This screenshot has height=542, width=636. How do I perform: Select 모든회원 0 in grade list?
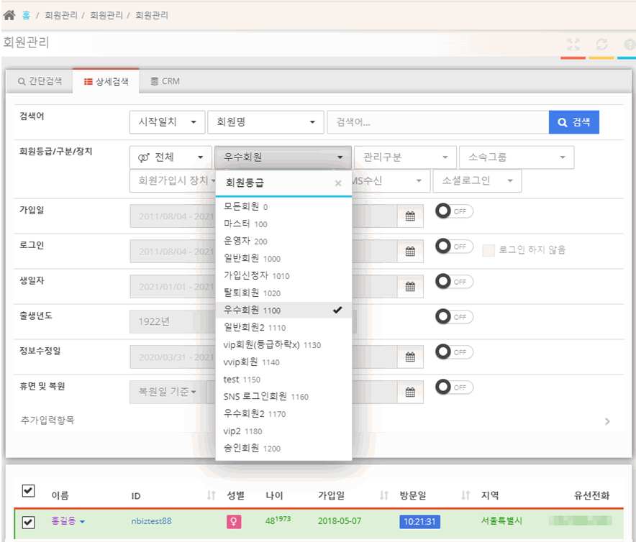tap(283, 207)
